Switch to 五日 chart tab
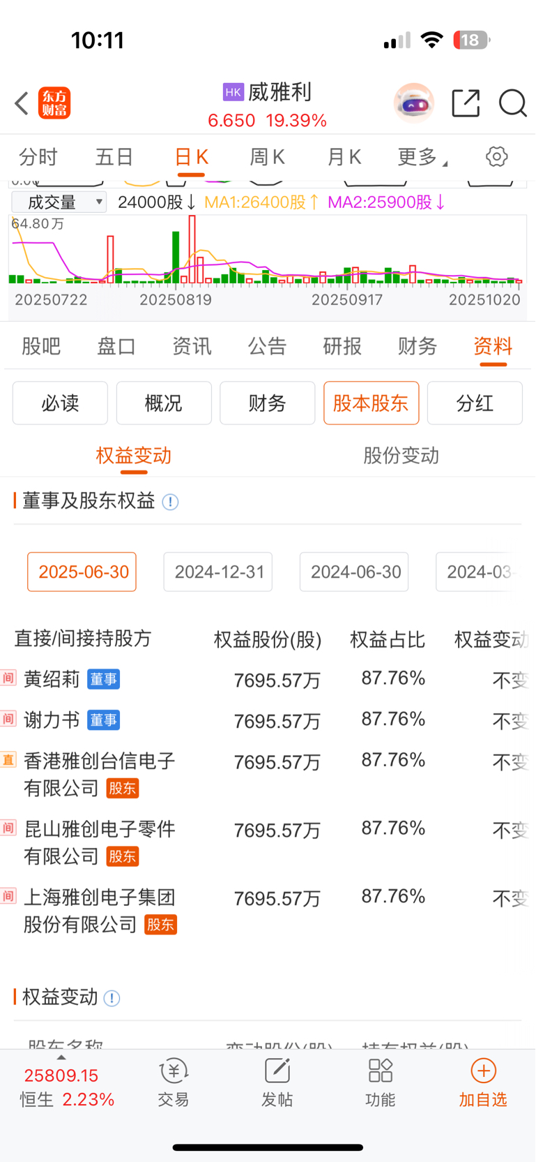Screen dimensions: 536x1162 pos(114,157)
